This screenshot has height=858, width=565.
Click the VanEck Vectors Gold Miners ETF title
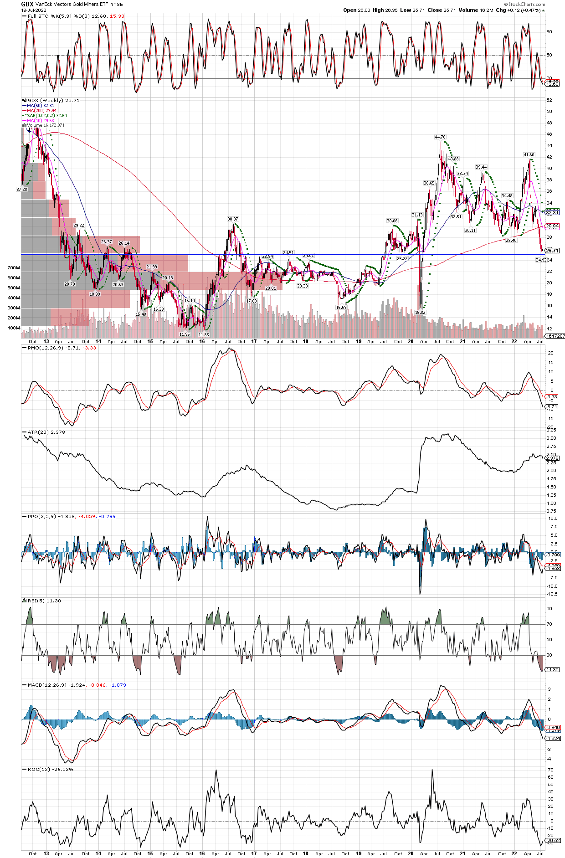coord(72,4)
